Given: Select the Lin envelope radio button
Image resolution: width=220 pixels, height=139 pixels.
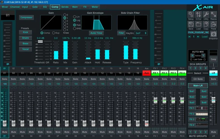Looking at the screenshot, I should [75, 17].
